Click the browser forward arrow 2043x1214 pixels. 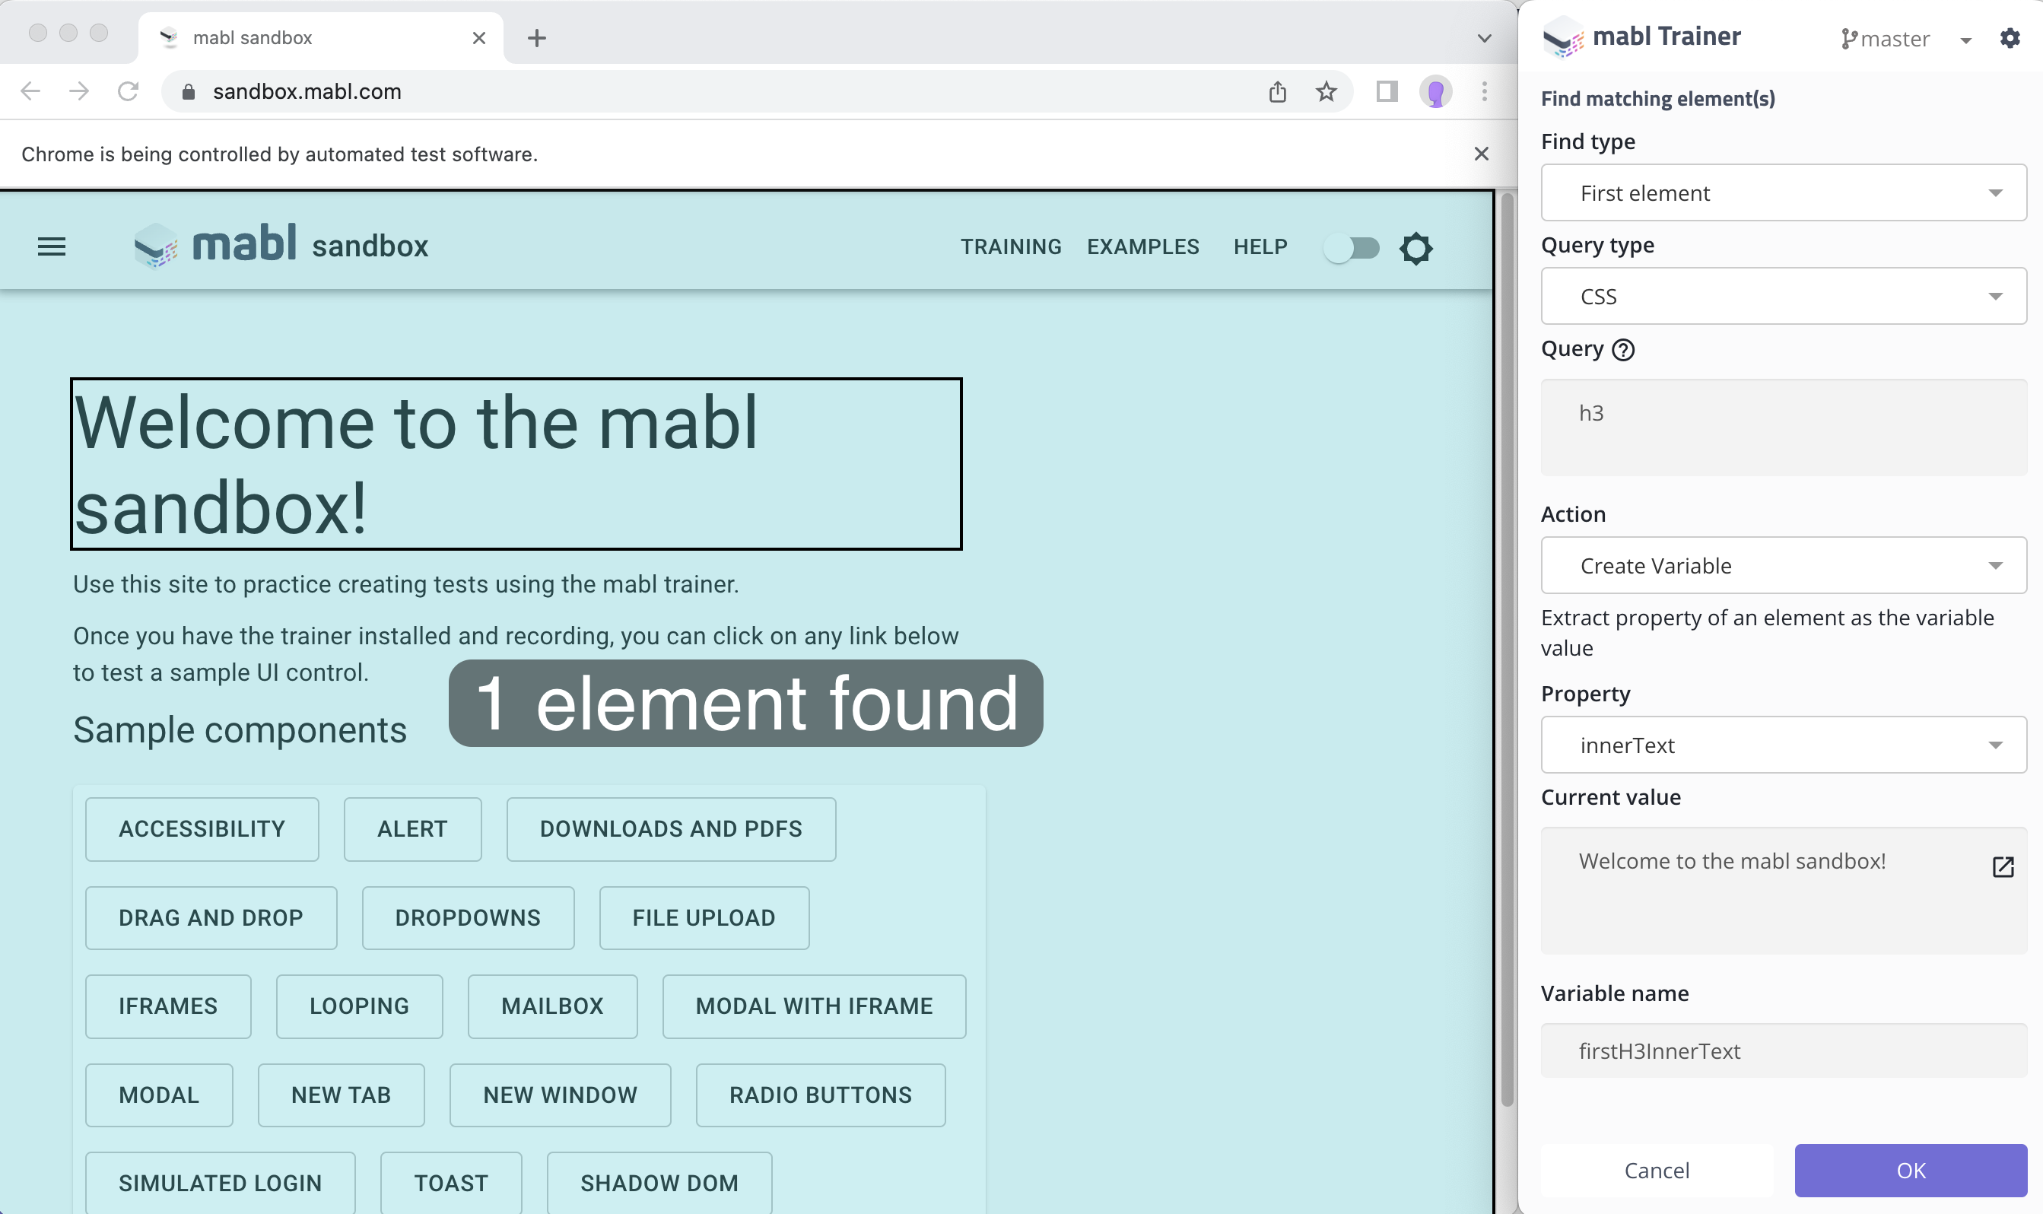coord(78,91)
